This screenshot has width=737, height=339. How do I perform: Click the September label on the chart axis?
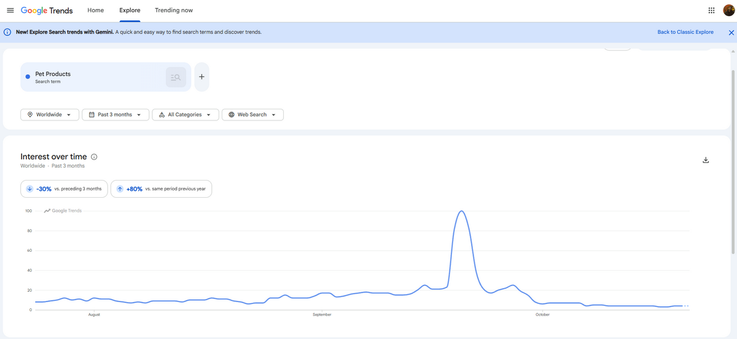pos(322,314)
